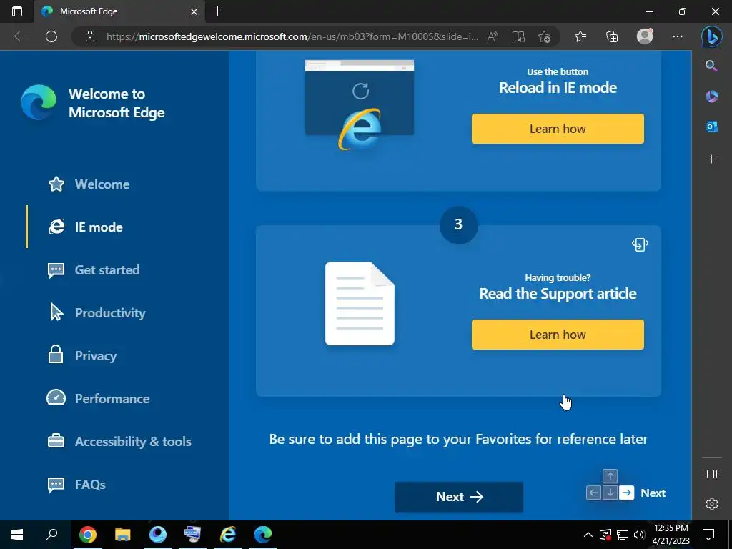This screenshot has height=549, width=732.
Task: Enter Immersive Reader
Action: click(518, 36)
